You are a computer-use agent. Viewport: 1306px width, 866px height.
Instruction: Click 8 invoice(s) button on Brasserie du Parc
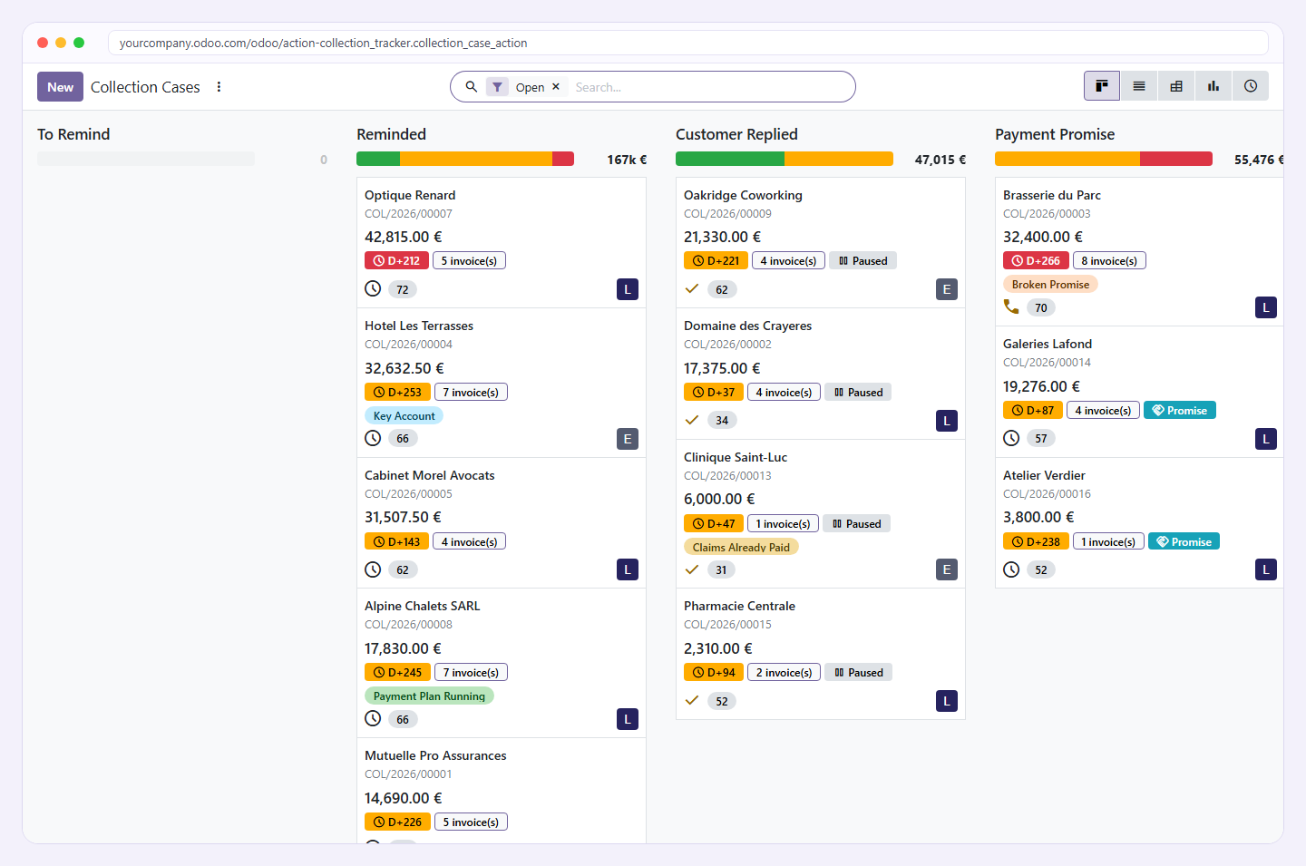click(1109, 260)
